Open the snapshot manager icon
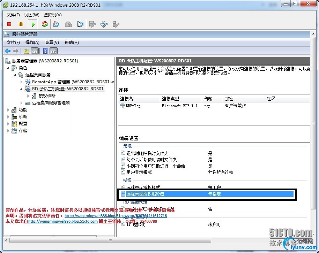Viewport: 319px width, 253px height. tap(80, 24)
